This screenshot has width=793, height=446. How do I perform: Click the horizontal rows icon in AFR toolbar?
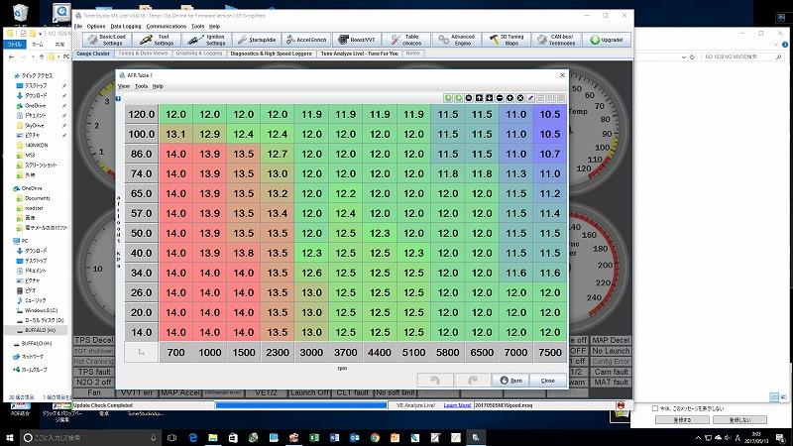541,97
